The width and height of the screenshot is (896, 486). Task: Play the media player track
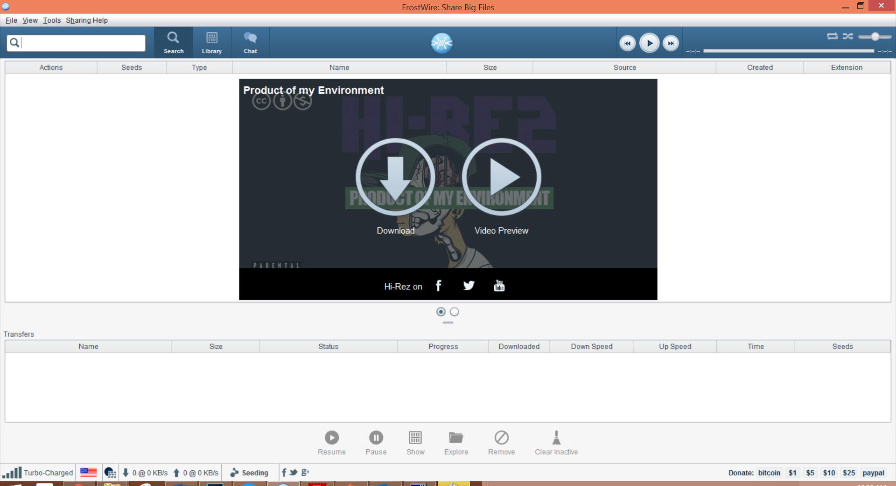(649, 43)
